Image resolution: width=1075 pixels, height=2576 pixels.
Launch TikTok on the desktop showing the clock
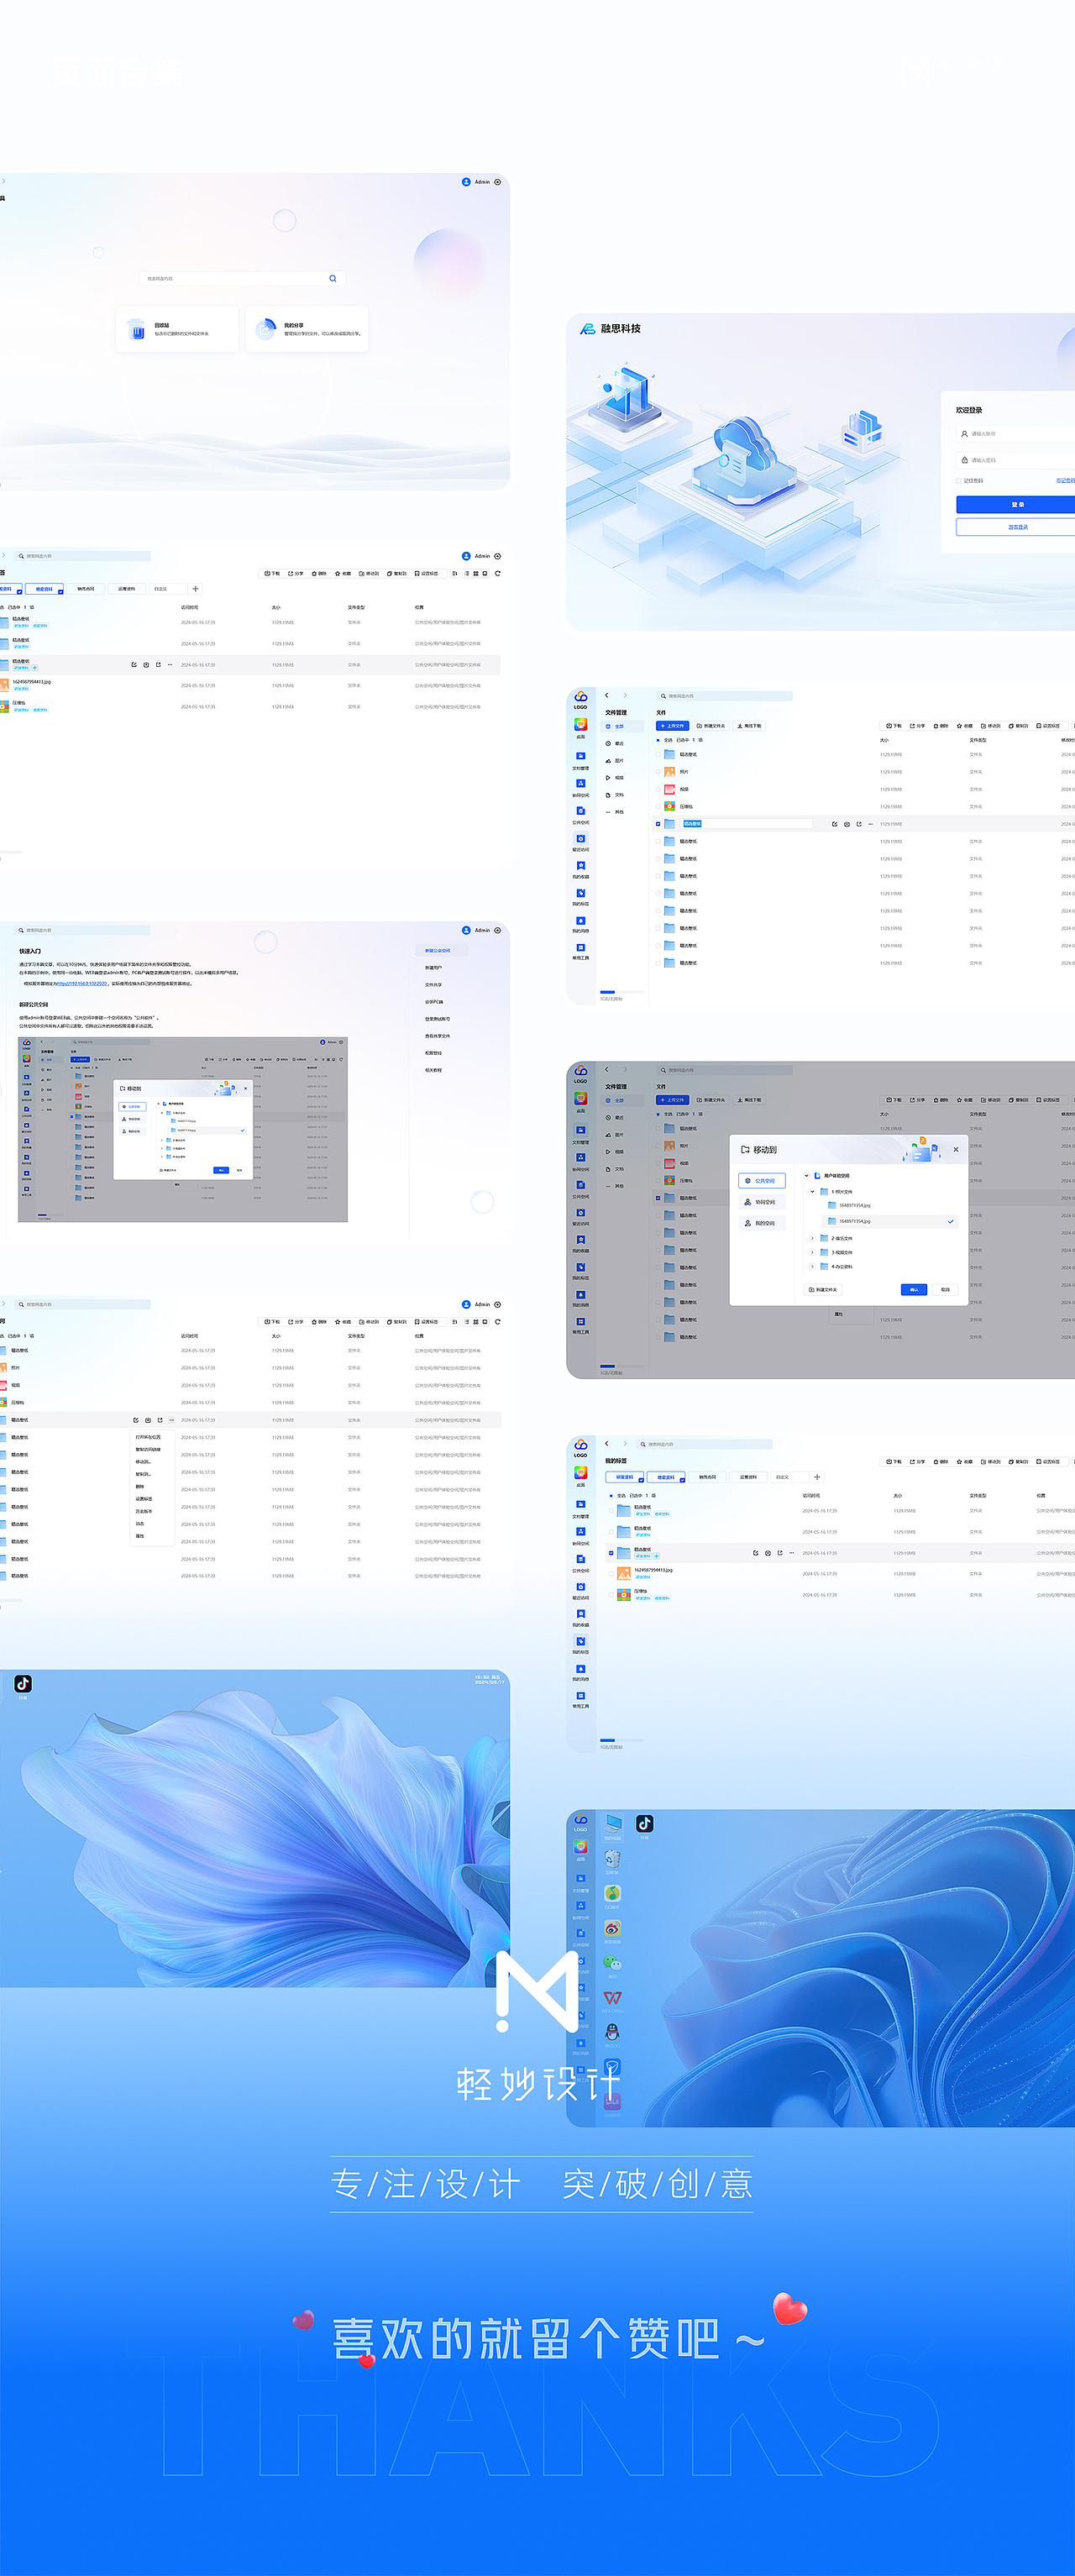coord(23,1684)
